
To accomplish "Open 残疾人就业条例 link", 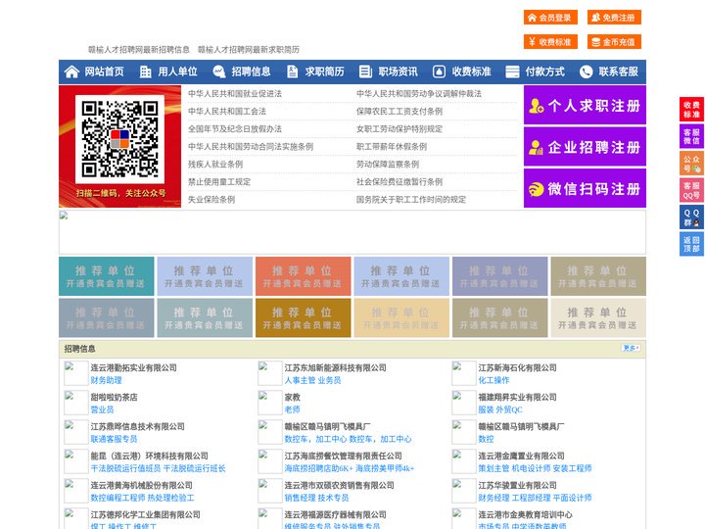I will pyautogui.click(x=215, y=165).
